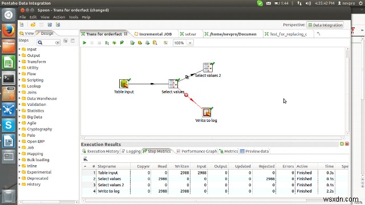The image size is (365, 205).
Task: Close the Execution Results panel
Action: (x=347, y=144)
